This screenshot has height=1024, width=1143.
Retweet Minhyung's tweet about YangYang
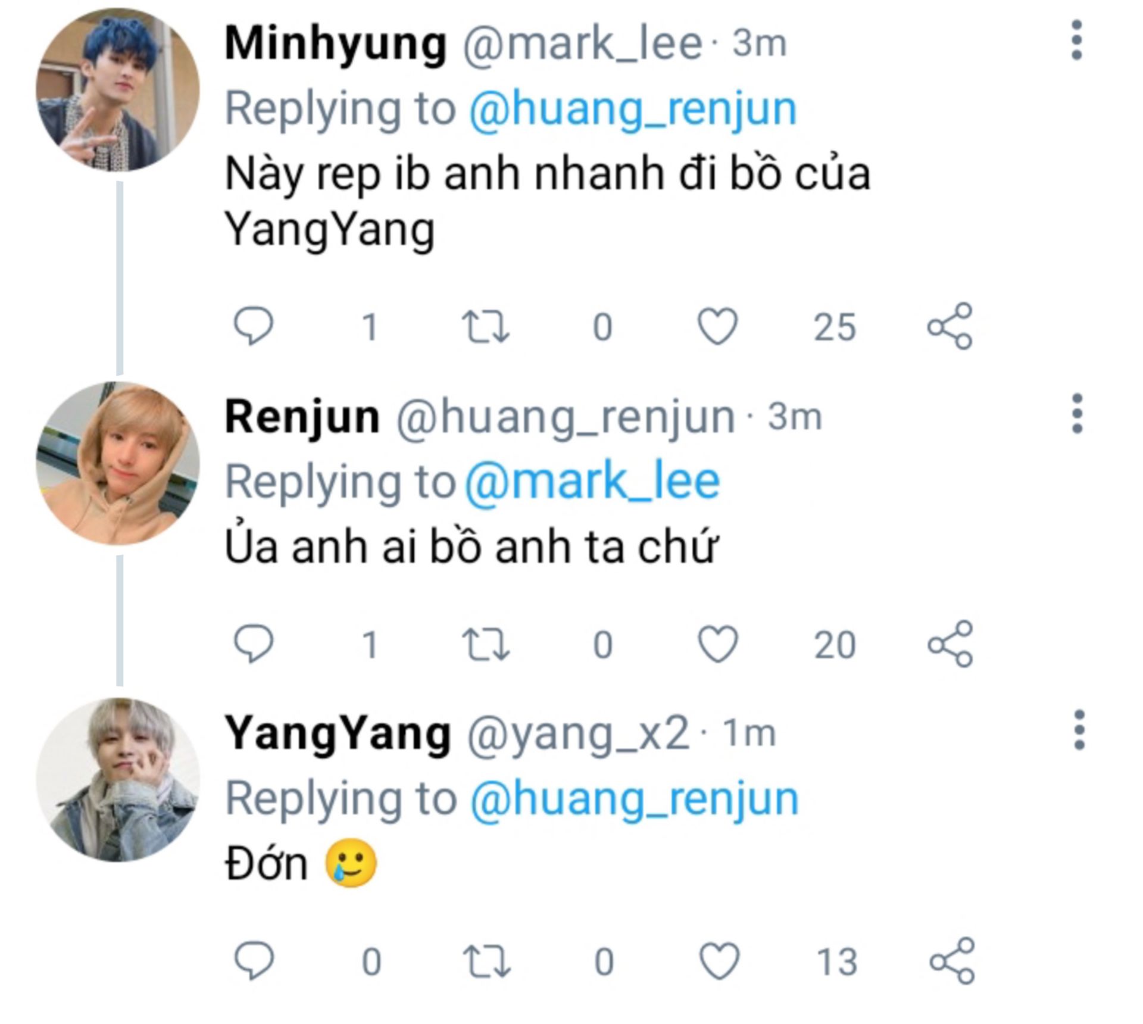pos(486,327)
